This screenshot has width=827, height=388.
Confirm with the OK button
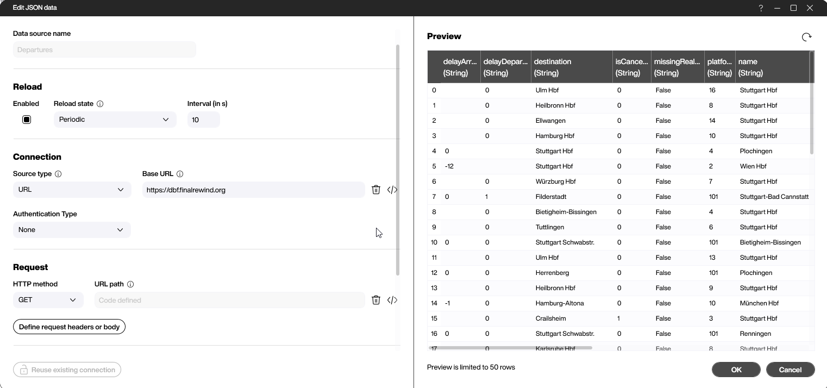click(x=736, y=370)
